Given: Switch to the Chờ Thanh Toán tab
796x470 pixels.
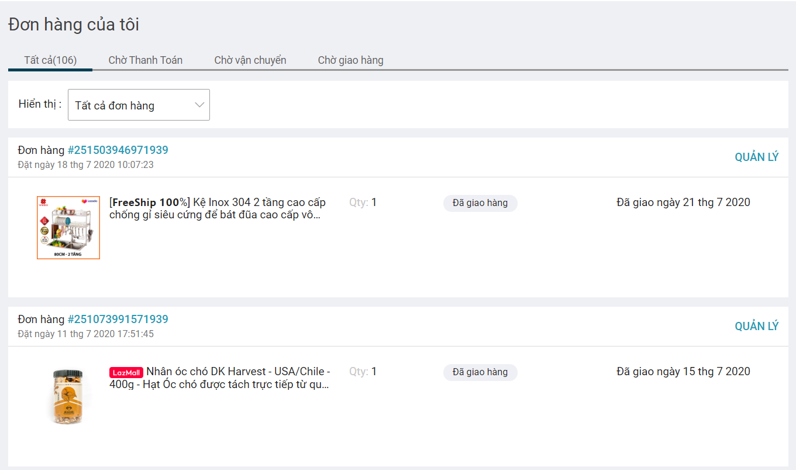Looking at the screenshot, I should pos(145,60).
